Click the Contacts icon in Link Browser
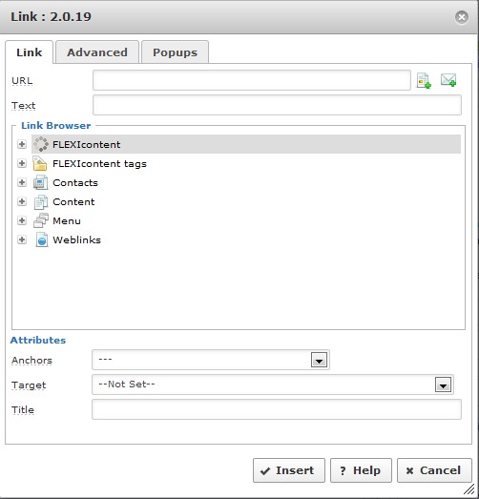Screen dimensions: 479x499 pos(41,182)
